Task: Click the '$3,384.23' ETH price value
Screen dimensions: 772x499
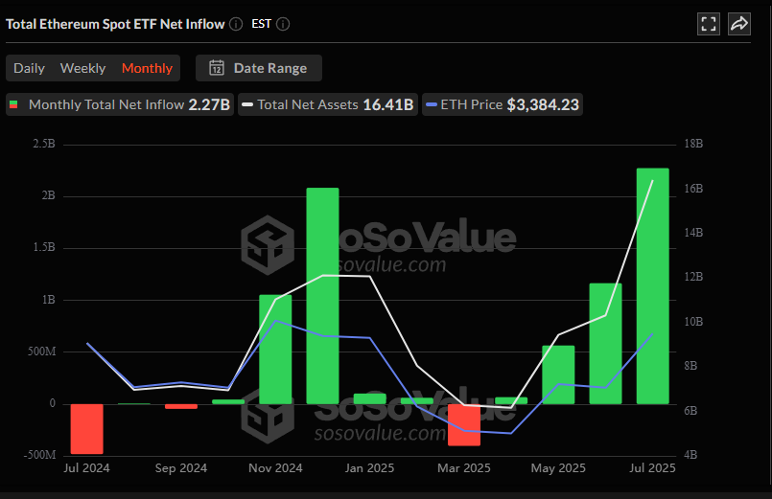Action: click(543, 104)
